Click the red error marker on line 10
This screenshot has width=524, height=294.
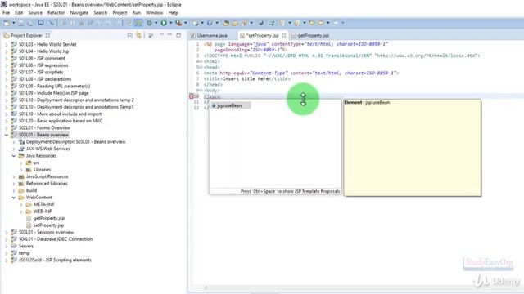(x=192, y=96)
